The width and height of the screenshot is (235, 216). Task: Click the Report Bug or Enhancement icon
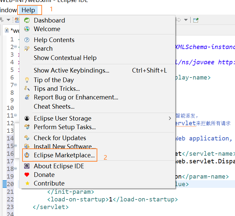coord(27,97)
